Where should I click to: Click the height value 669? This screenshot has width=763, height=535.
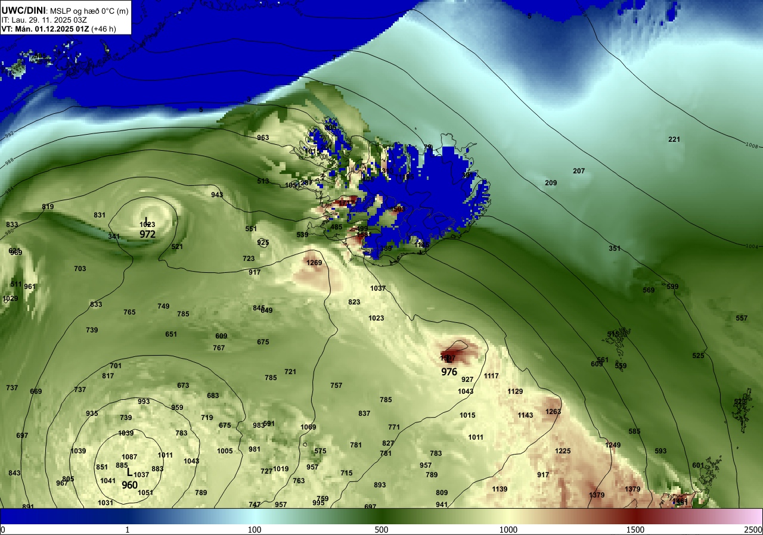tap(36, 391)
